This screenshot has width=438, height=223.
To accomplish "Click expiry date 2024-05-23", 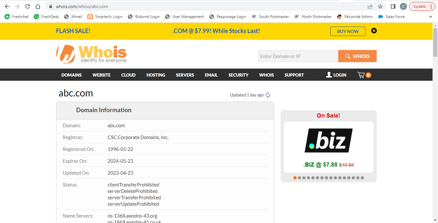I will tap(120, 161).
